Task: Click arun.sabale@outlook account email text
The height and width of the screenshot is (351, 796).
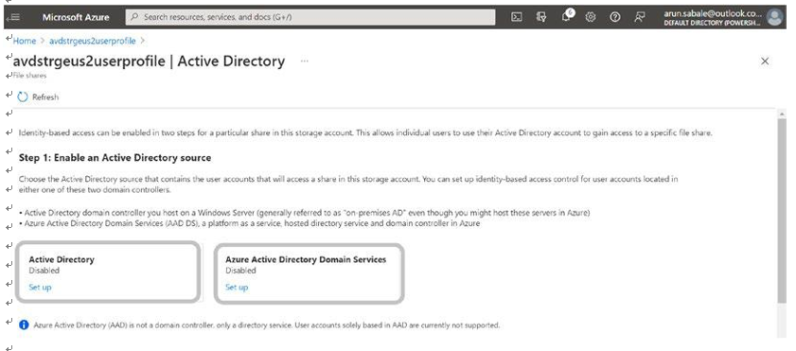Action: click(x=713, y=13)
